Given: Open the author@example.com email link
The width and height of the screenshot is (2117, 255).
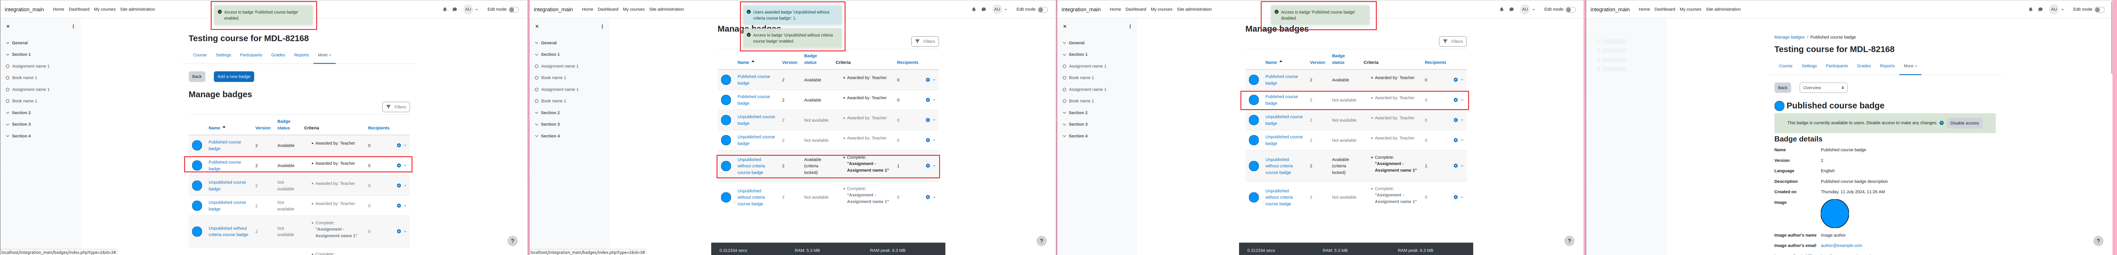Looking at the screenshot, I should click(1842, 245).
